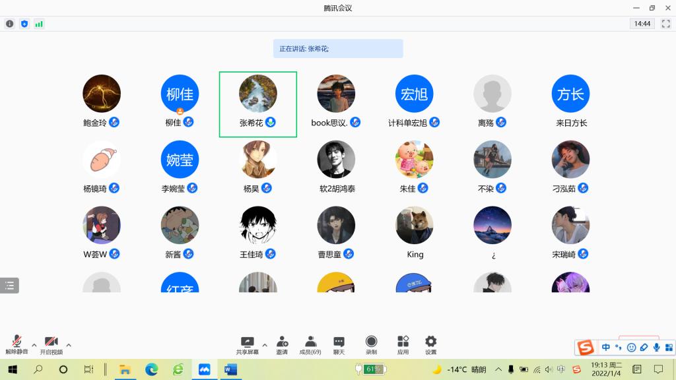Screen dimensions: 676x380
Task: Open meeting Settings (设置) gear
Action: click(x=430, y=345)
